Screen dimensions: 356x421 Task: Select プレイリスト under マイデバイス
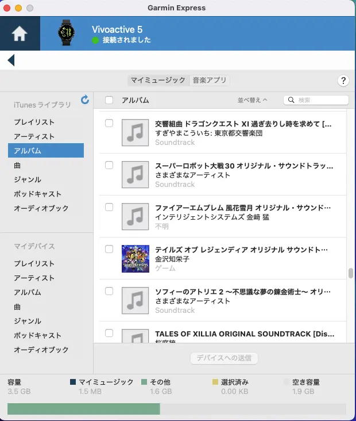(x=34, y=263)
